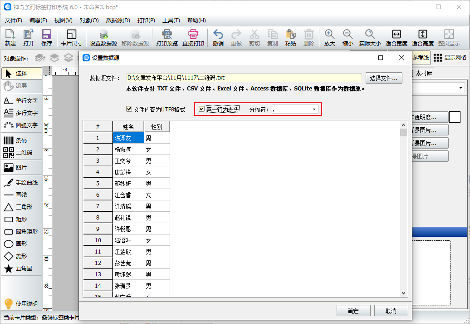The width and height of the screenshot is (470, 324).
Task: Click the white color swatch box
Action: tap(455, 117)
